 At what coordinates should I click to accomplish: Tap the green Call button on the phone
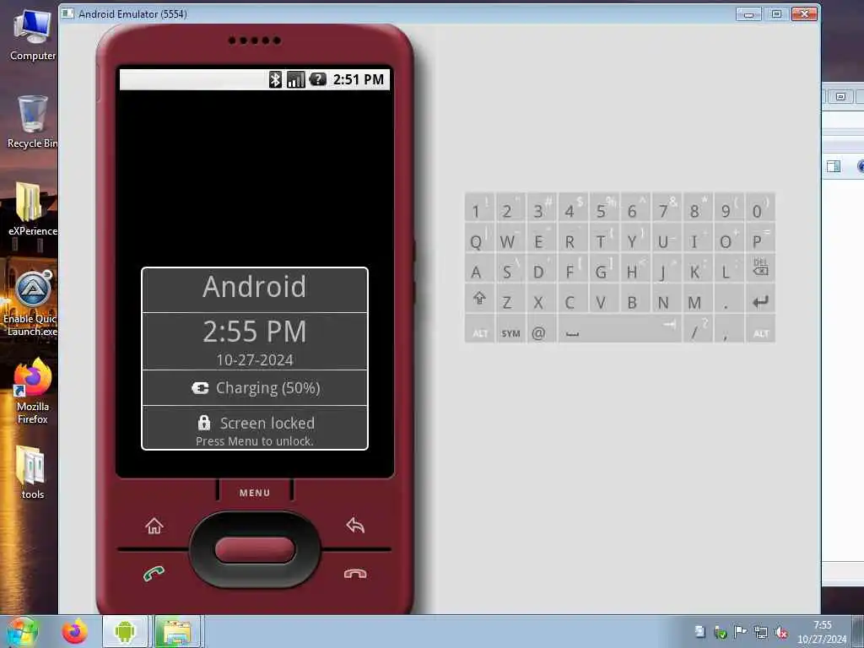point(154,574)
